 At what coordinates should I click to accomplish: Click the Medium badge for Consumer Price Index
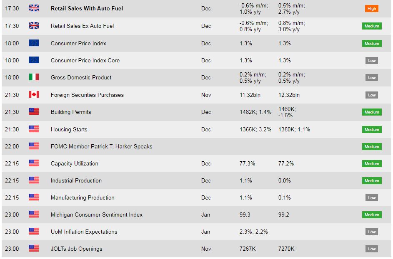click(x=372, y=43)
